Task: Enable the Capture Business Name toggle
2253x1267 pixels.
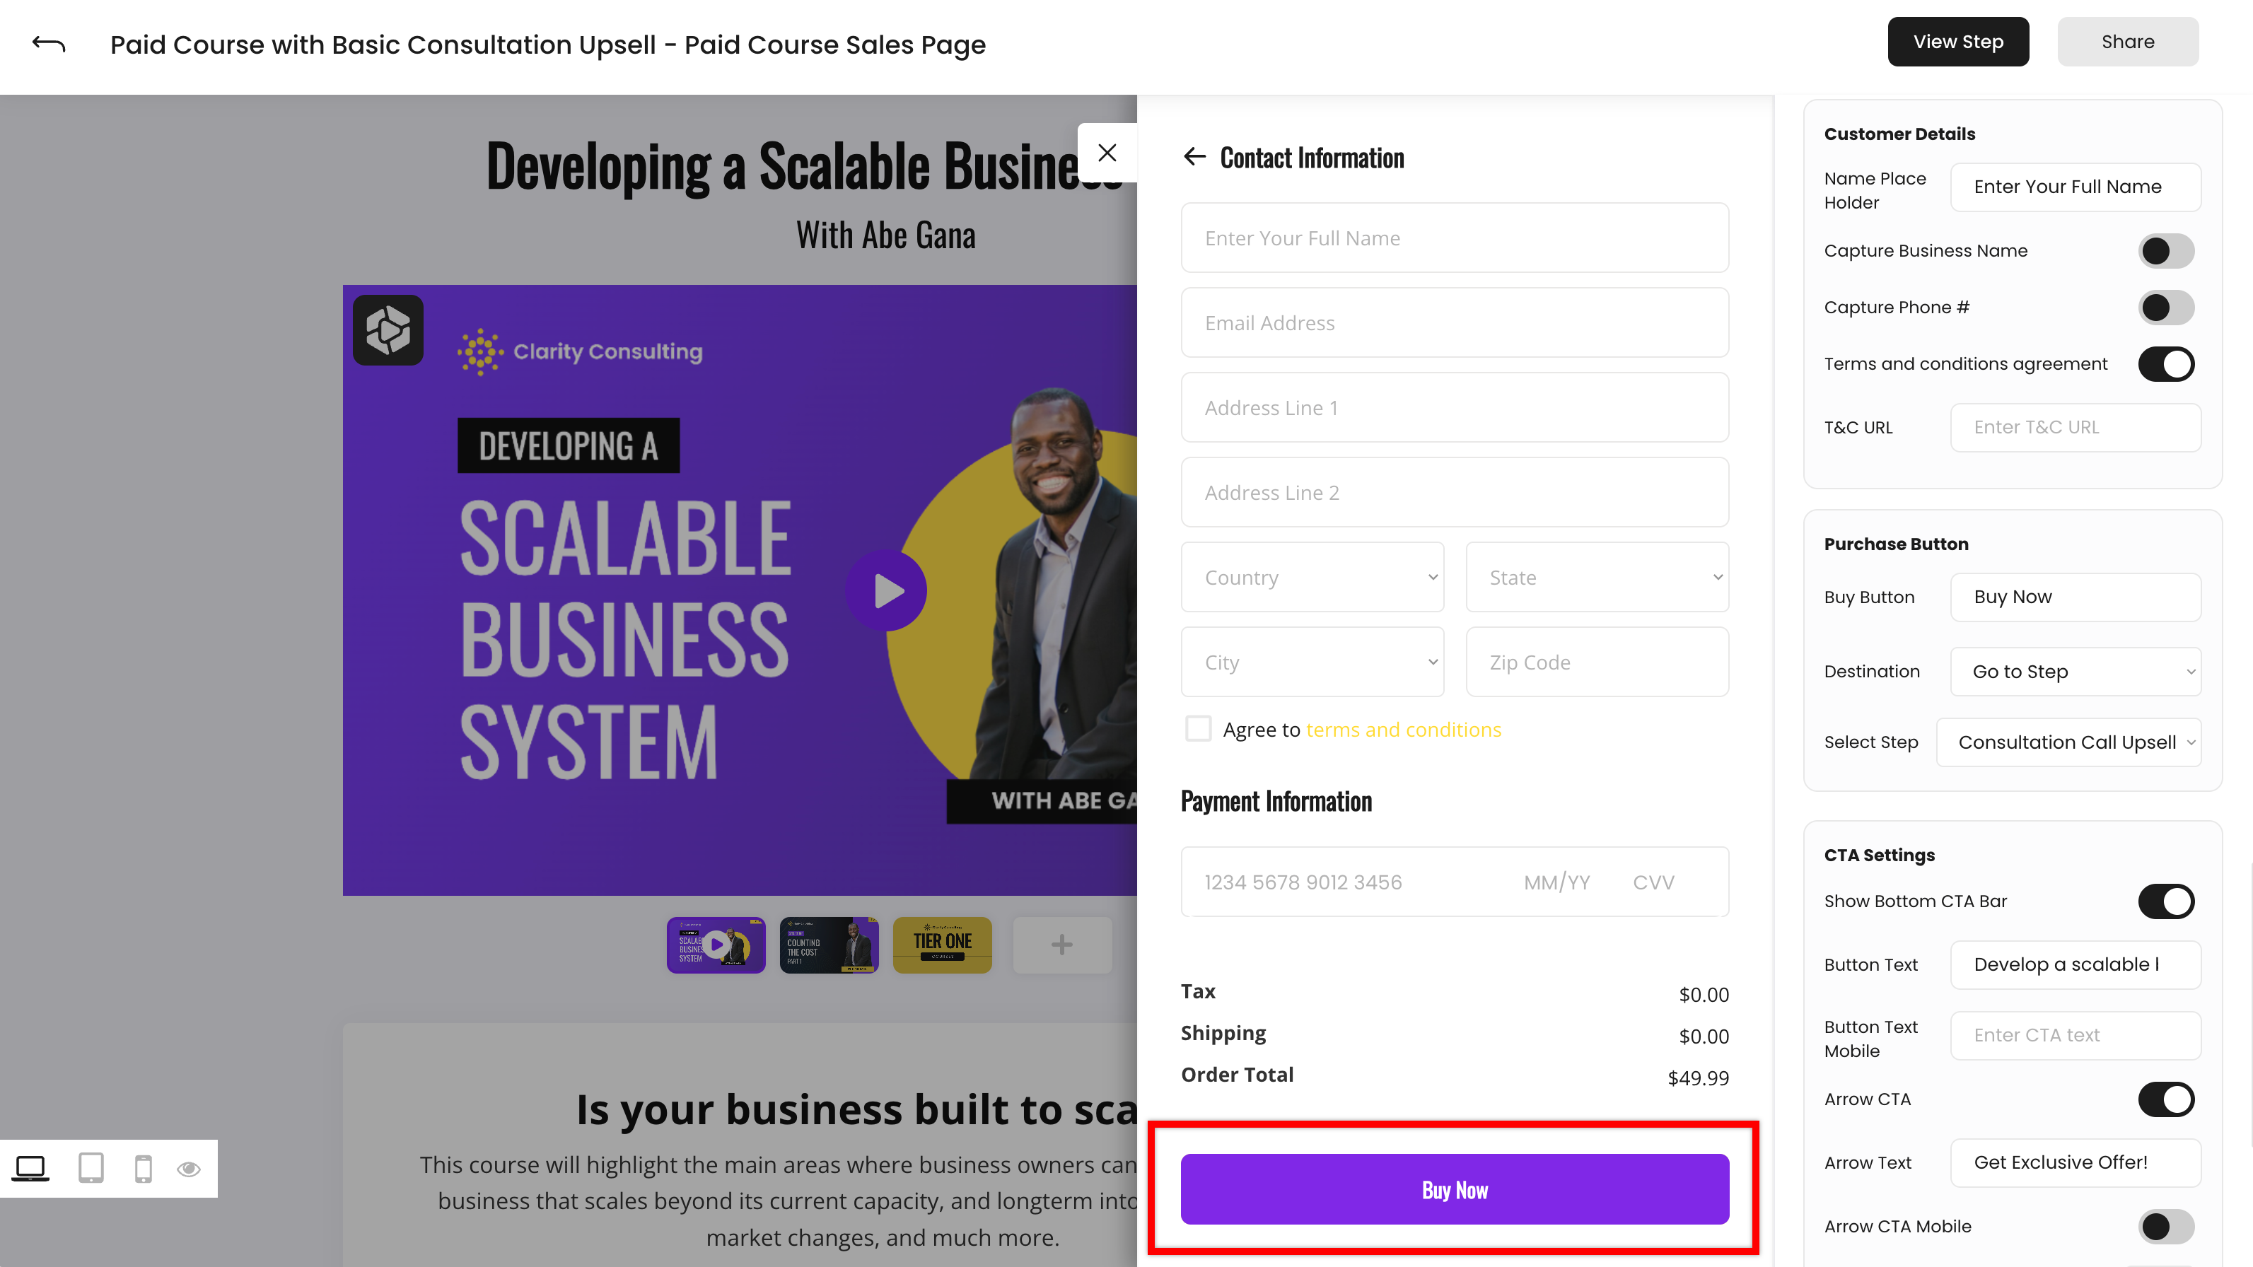Action: click(x=2165, y=251)
